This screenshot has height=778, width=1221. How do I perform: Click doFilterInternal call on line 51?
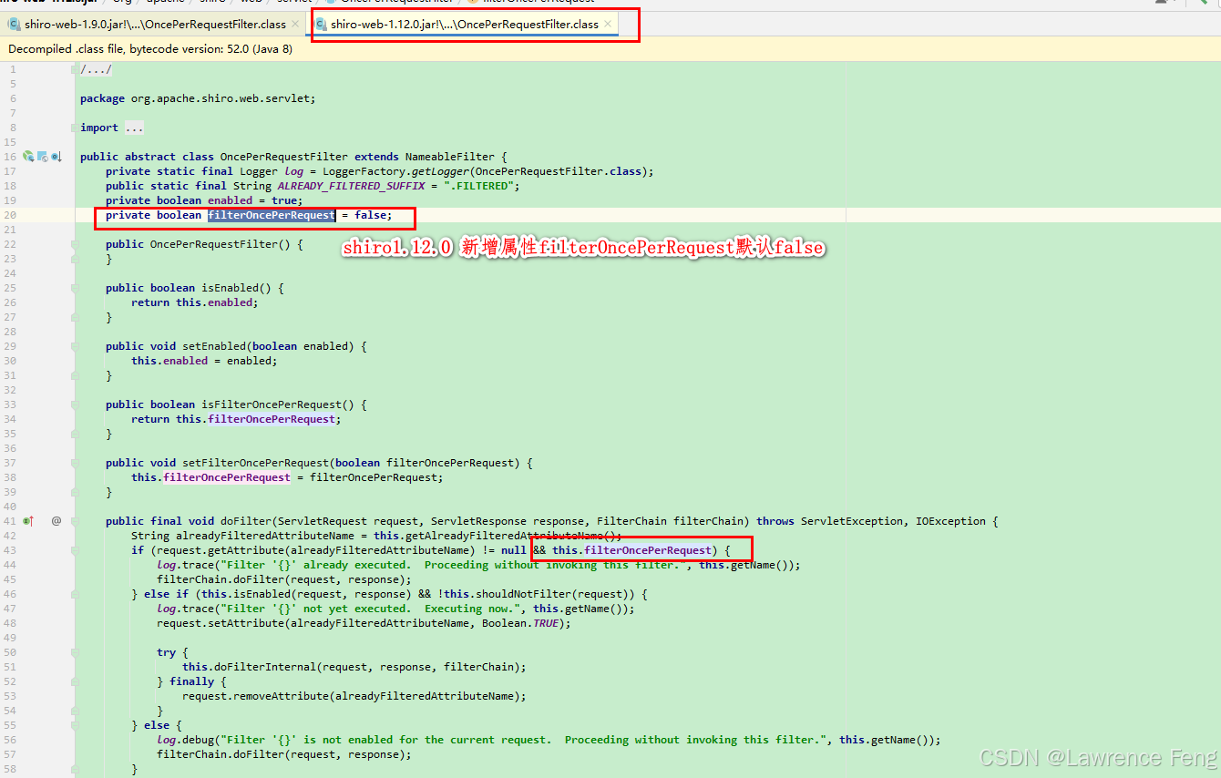(x=265, y=667)
